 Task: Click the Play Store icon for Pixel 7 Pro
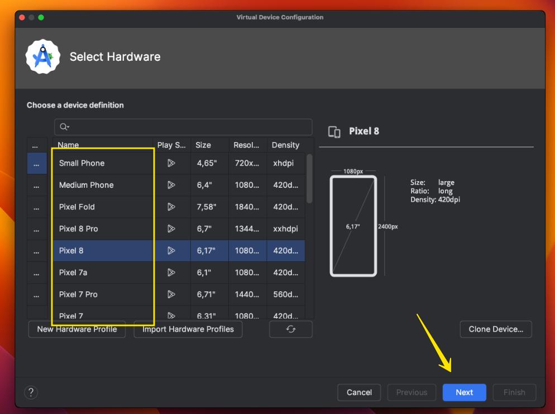pos(171,295)
